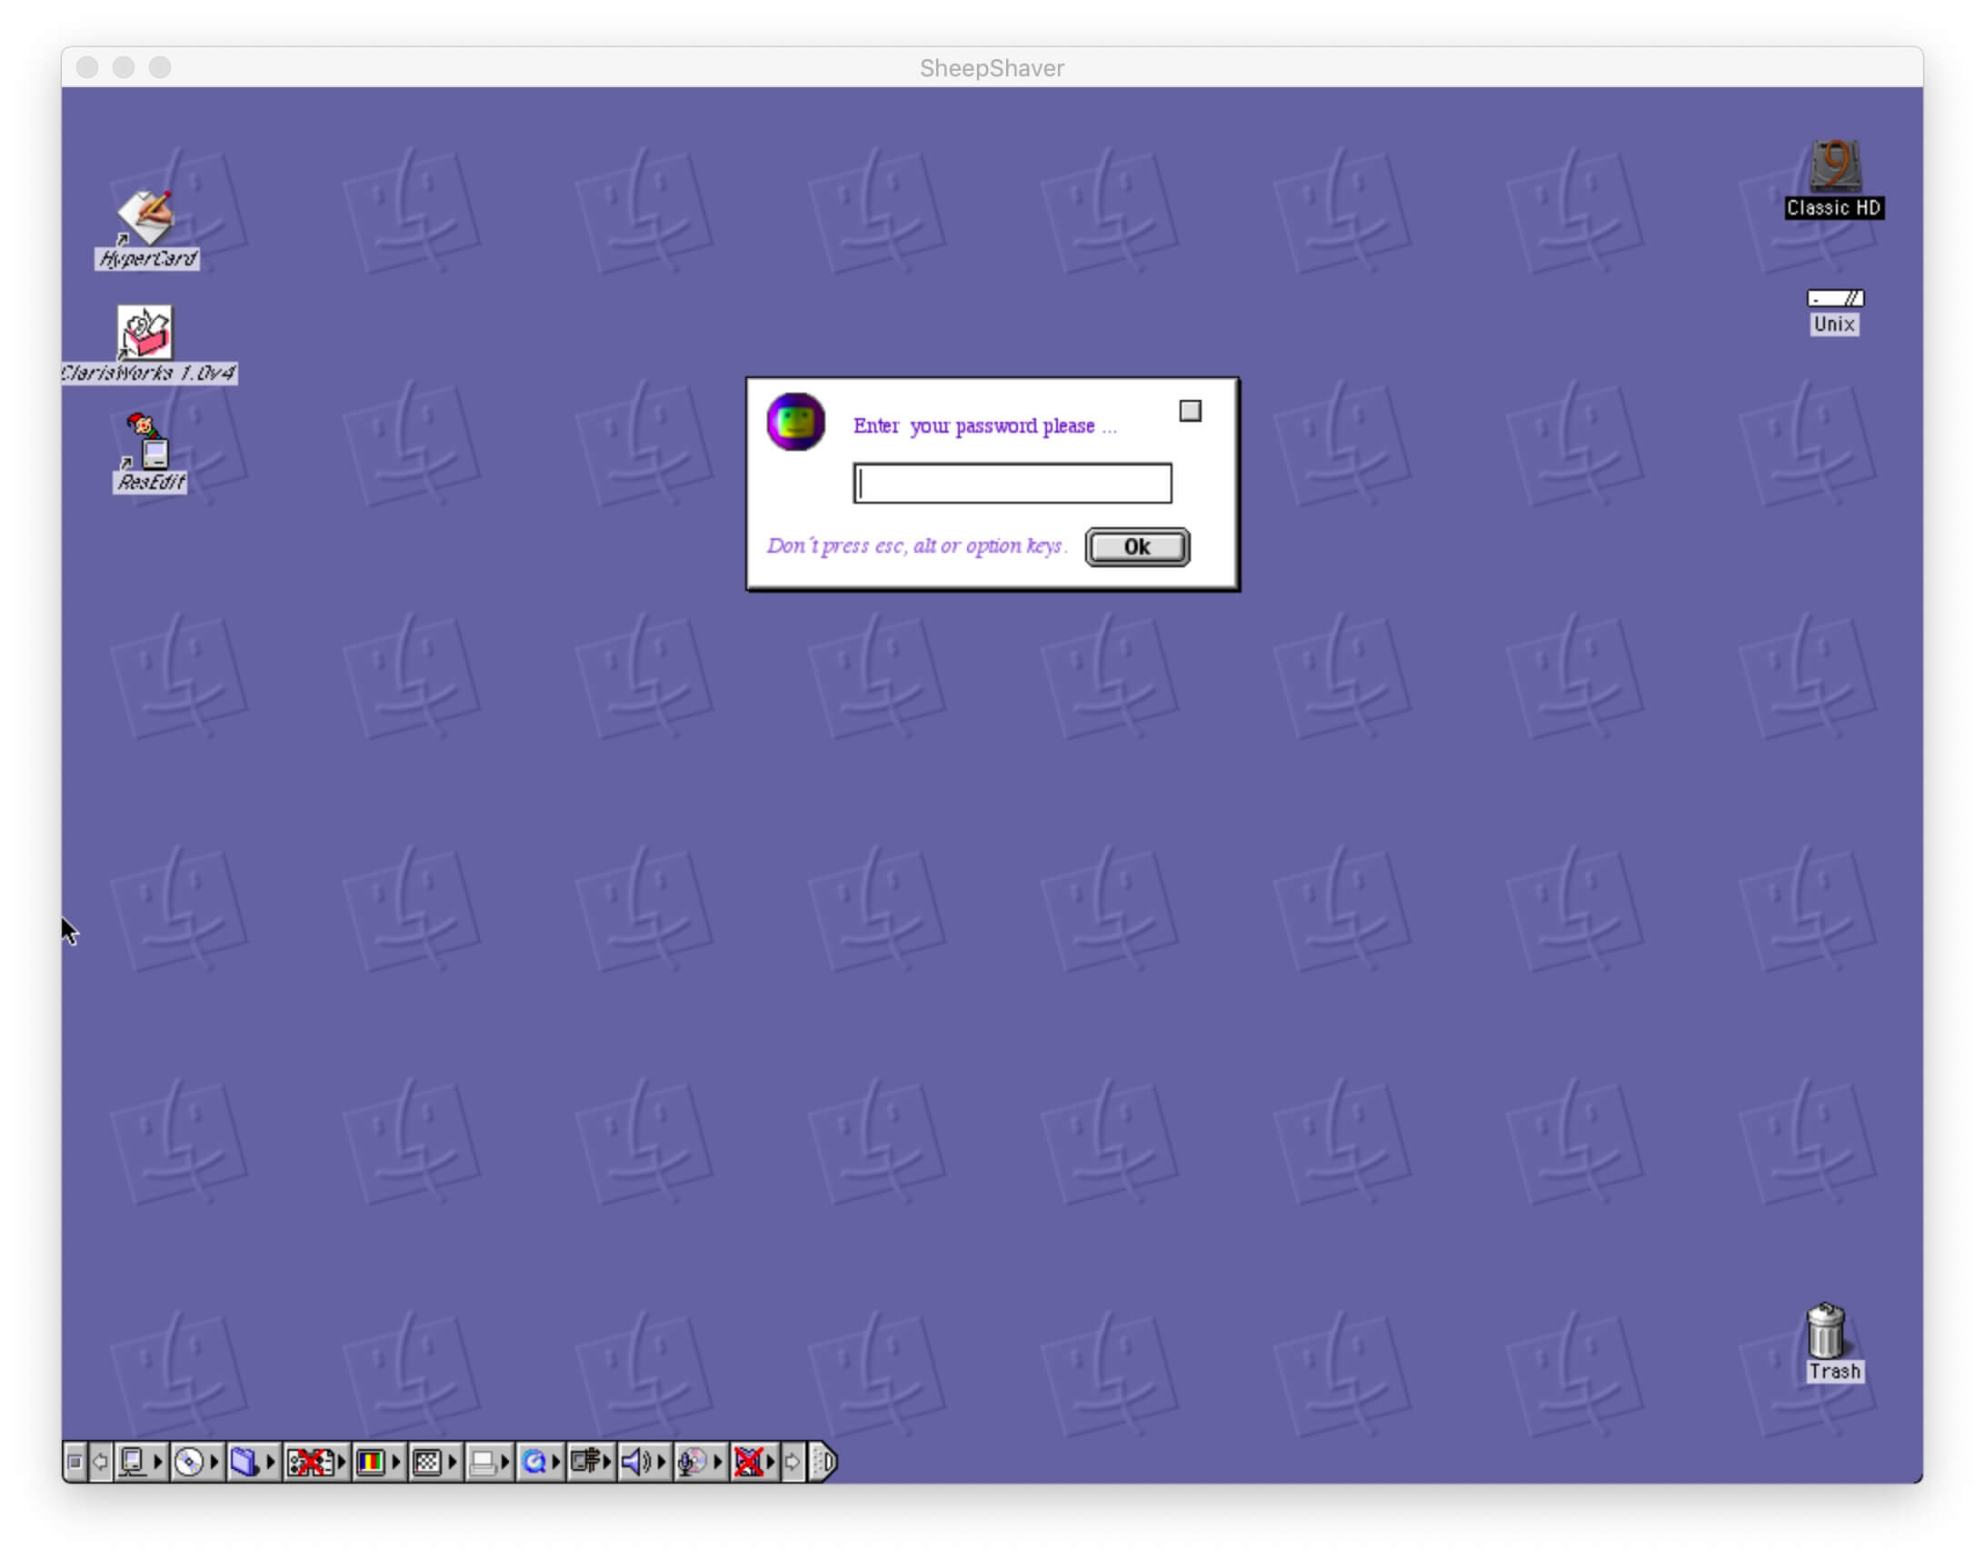Open the ResEdit alias icon
The width and height of the screenshot is (1985, 1560).
tap(148, 443)
